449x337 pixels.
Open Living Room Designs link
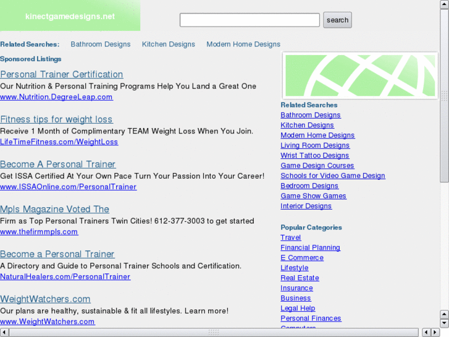click(315, 145)
